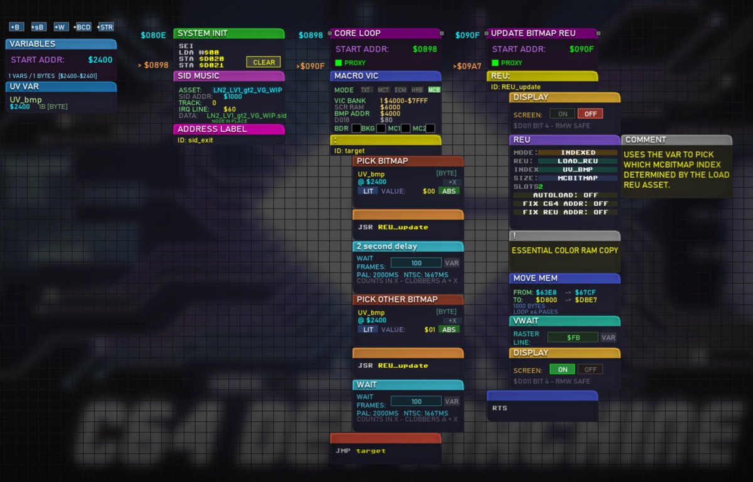Add a byte variable with +B
The width and height of the screenshot is (753, 482).
click(16, 27)
